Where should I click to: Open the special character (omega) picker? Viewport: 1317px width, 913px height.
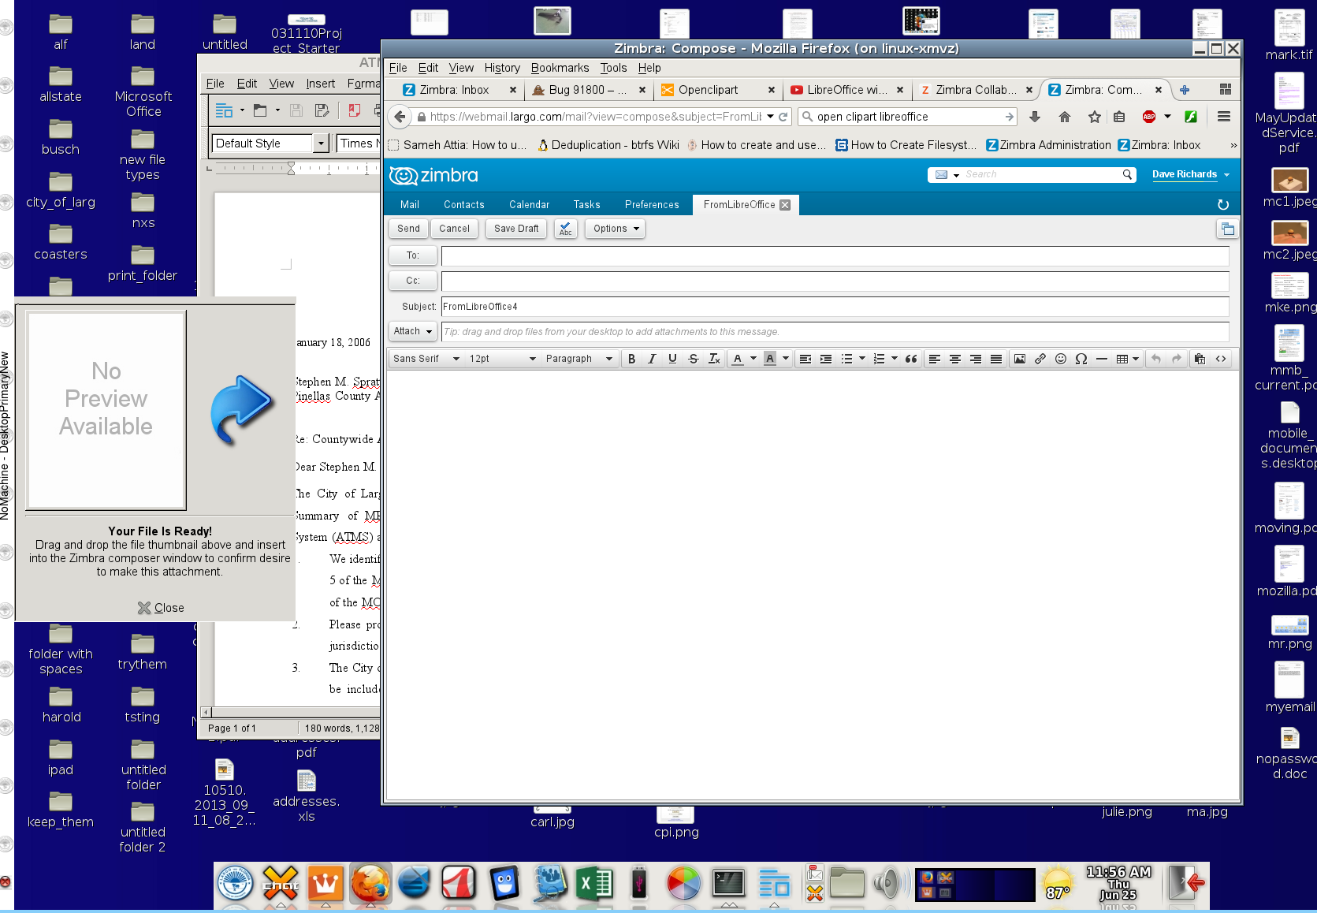1081,359
